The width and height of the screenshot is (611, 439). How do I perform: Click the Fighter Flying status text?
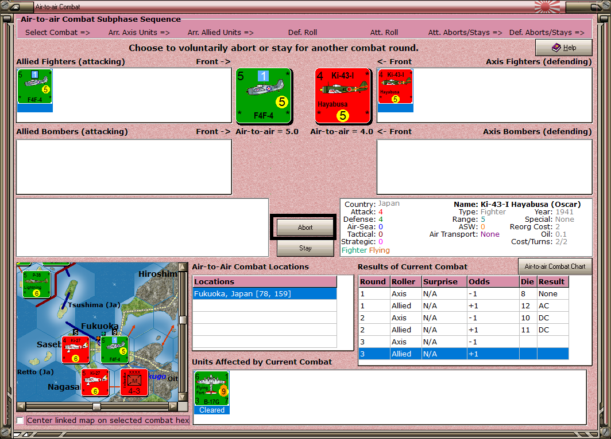(365, 250)
